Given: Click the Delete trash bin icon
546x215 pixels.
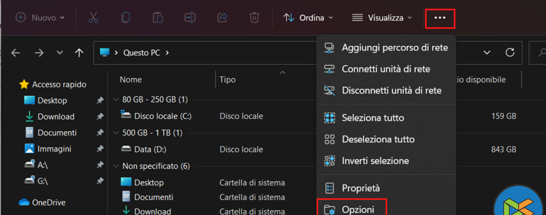Looking at the screenshot, I should (x=254, y=18).
